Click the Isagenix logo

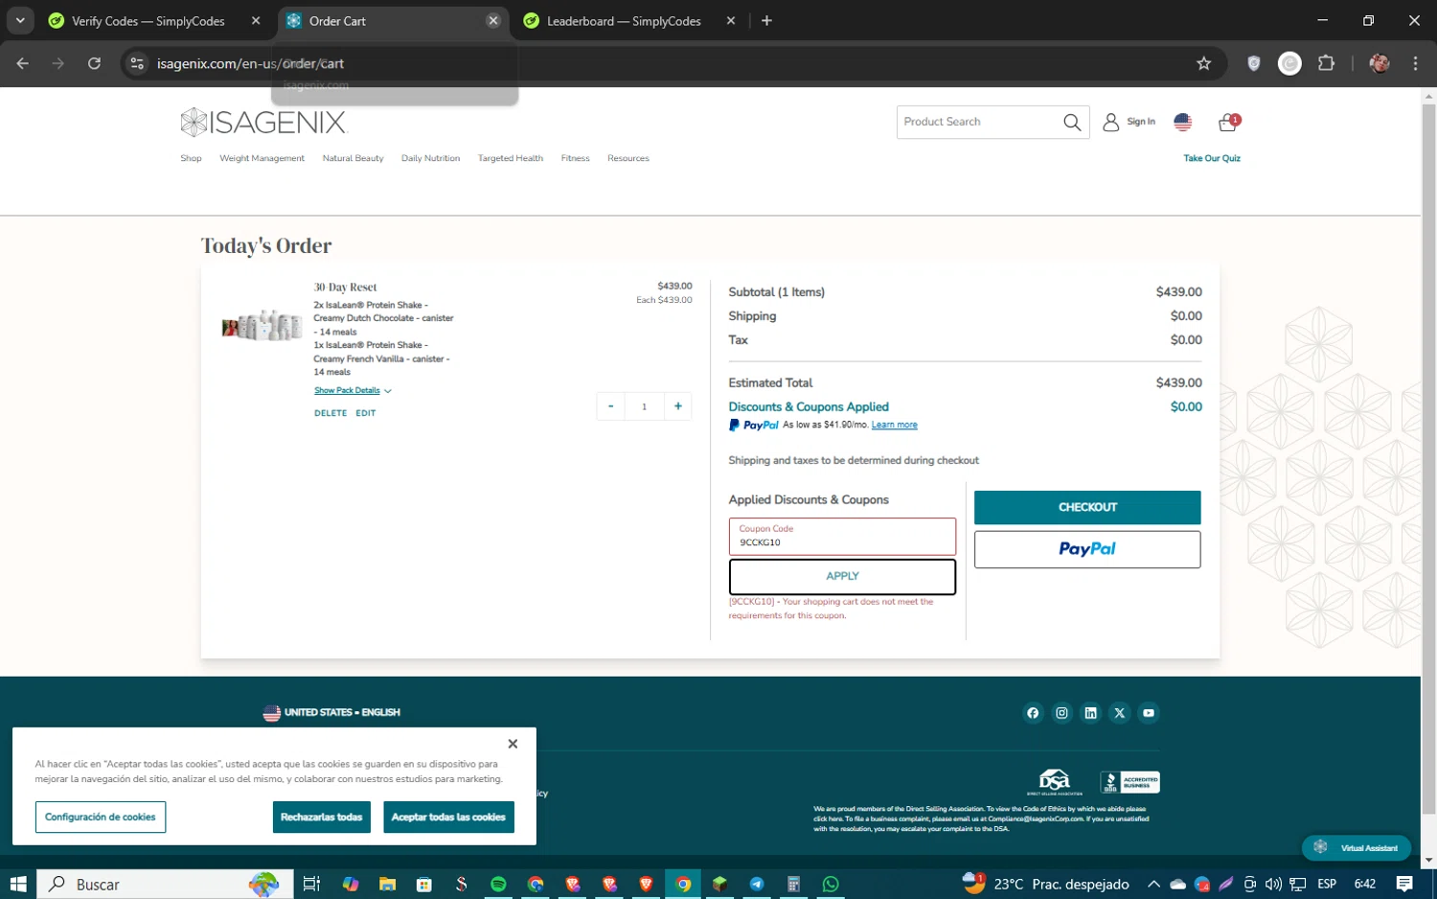click(x=263, y=122)
